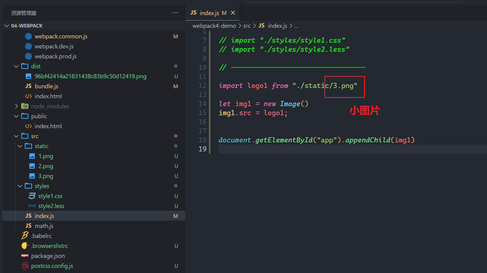Click the node_modules folder icon
This screenshot has width=487, height=273.
pyautogui.click(x=25, y=106)
